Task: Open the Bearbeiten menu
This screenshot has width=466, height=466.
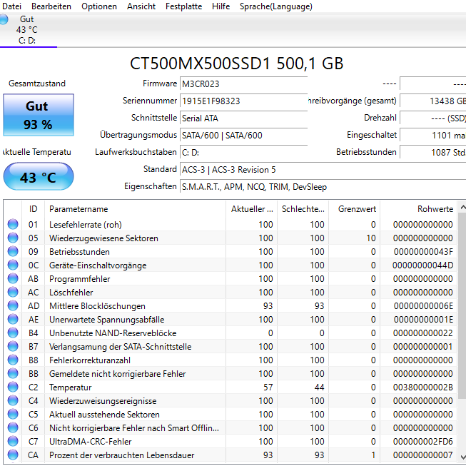Action: [51, 6]
